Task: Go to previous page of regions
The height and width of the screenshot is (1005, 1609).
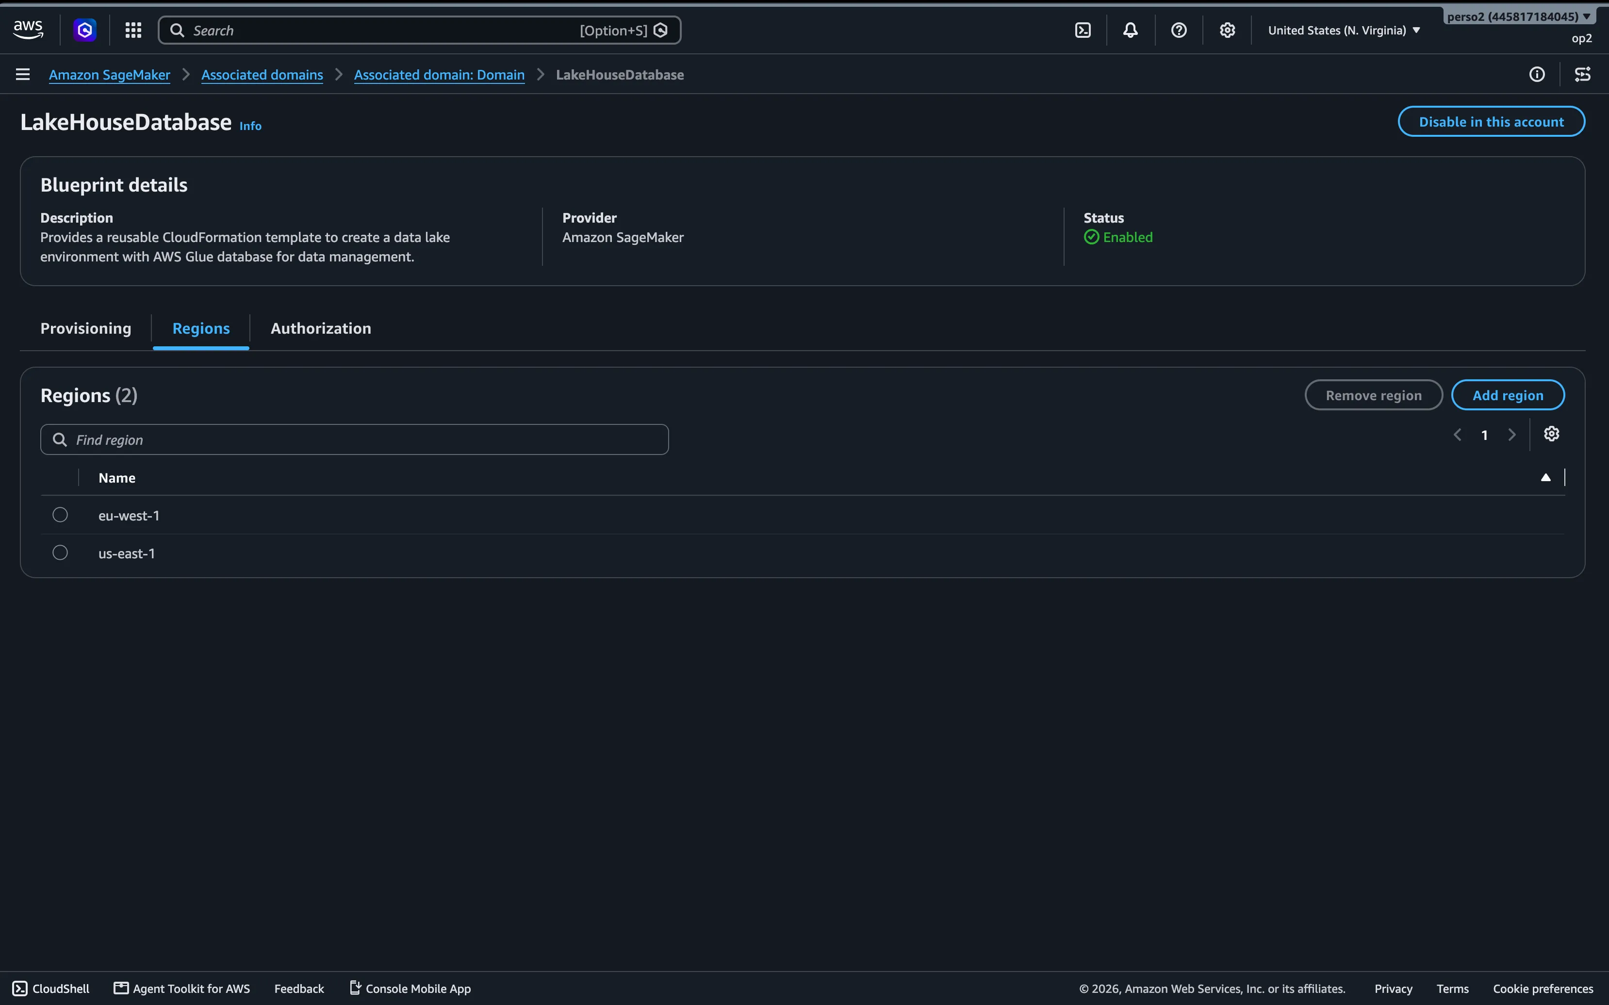Action: coord(1458,435)
